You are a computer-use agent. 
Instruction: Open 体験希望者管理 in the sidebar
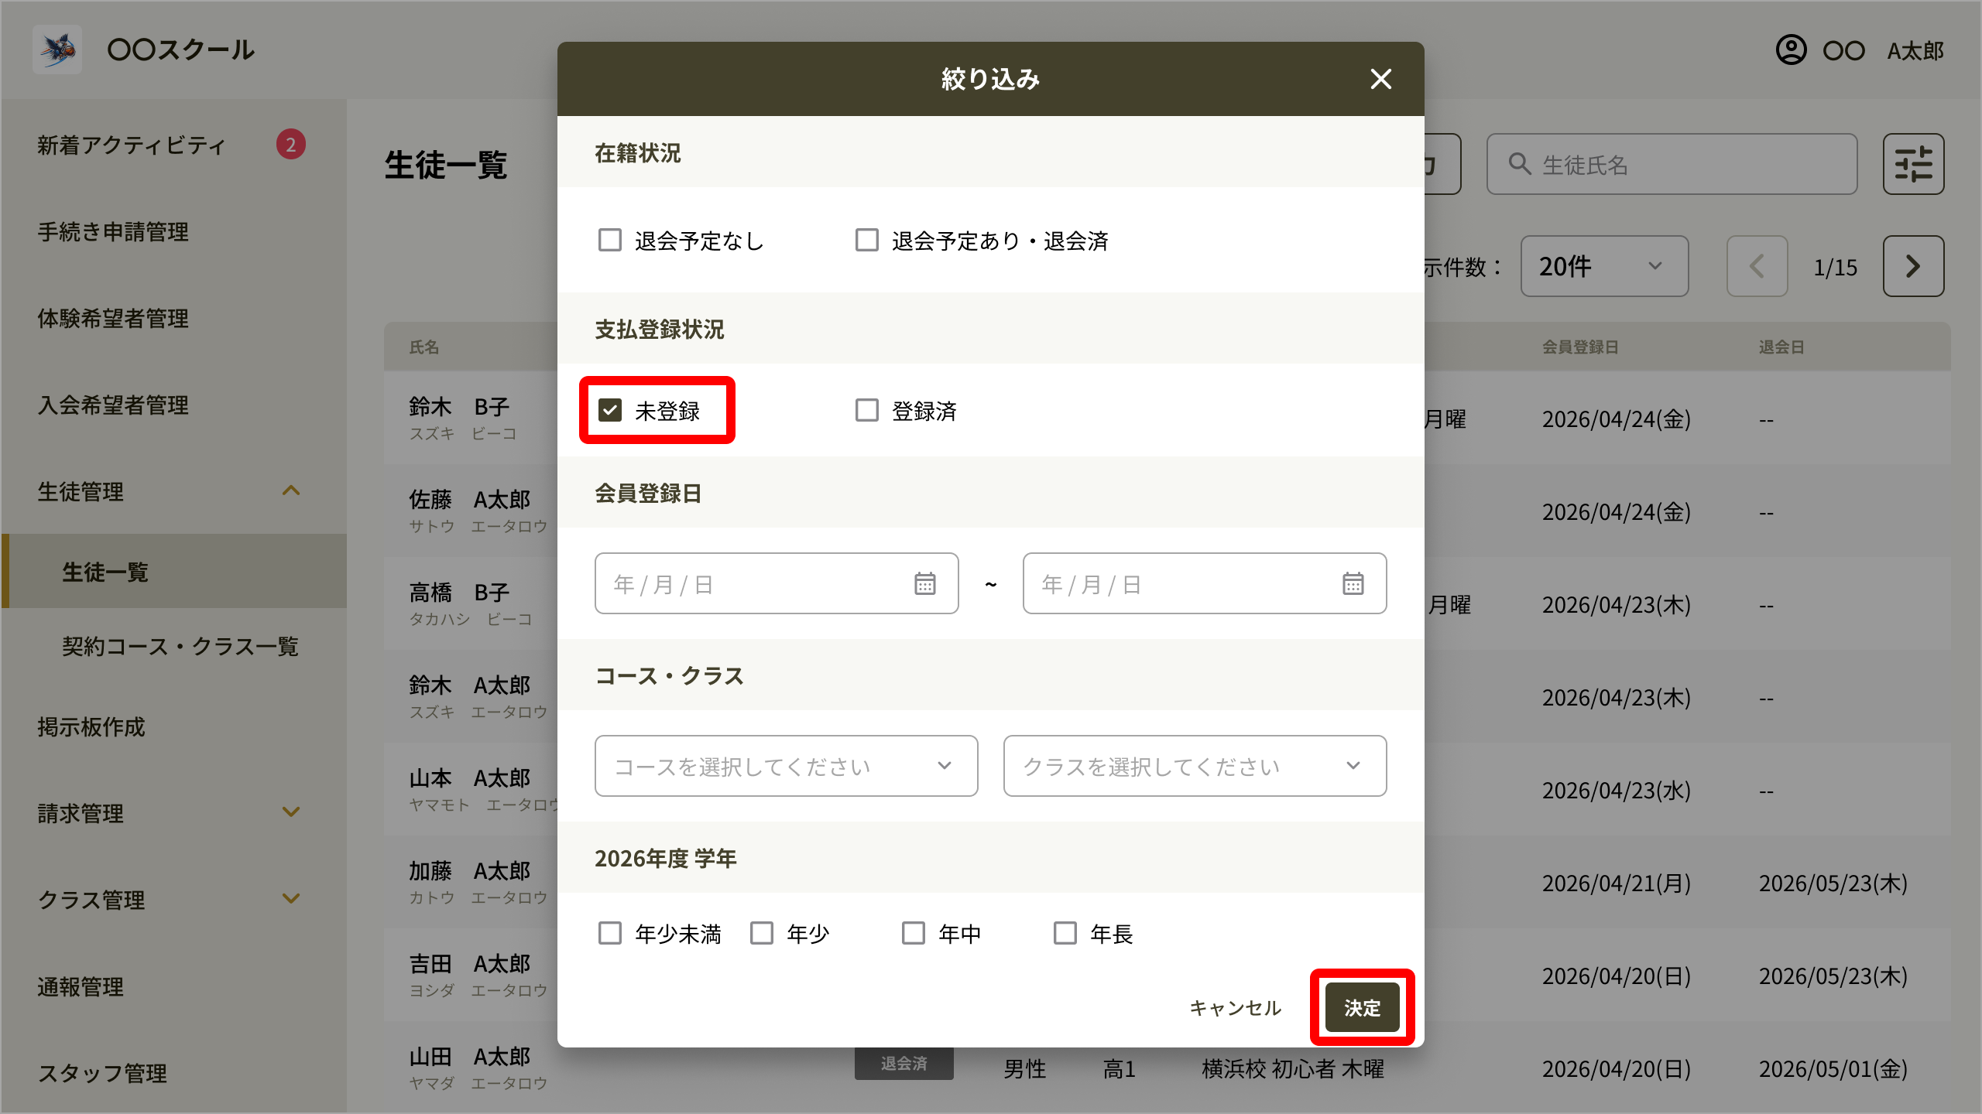pyautogui.click(x=113, y=318)
